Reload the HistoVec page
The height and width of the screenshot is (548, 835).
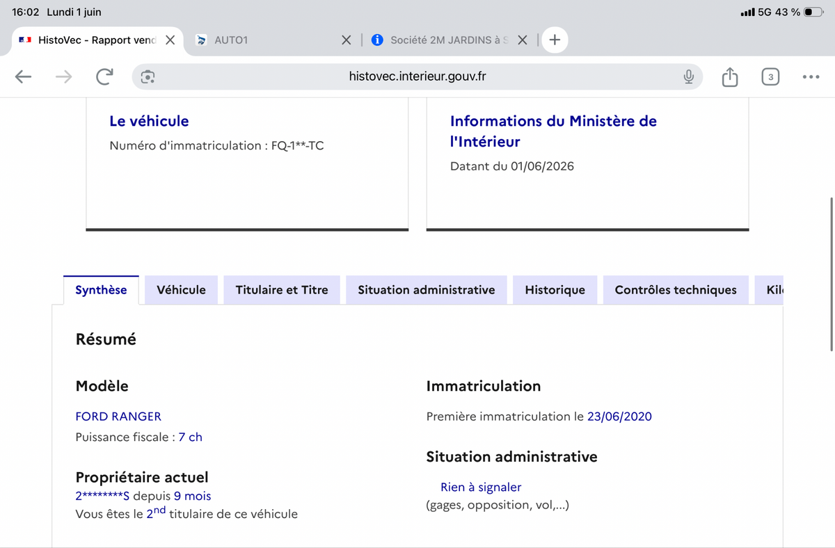(x=104, y=77)
